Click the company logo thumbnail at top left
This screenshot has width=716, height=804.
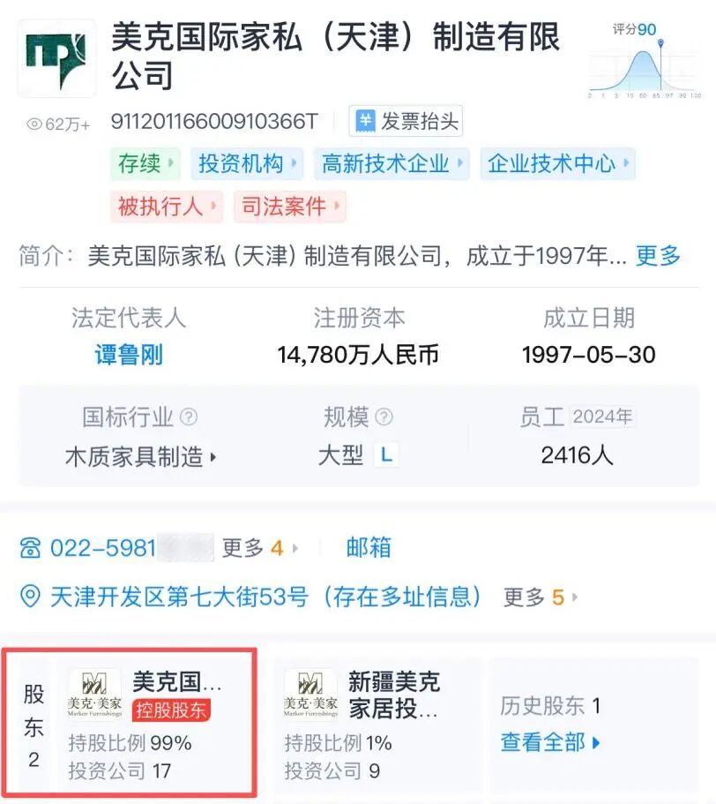click(x=55, y=56)
